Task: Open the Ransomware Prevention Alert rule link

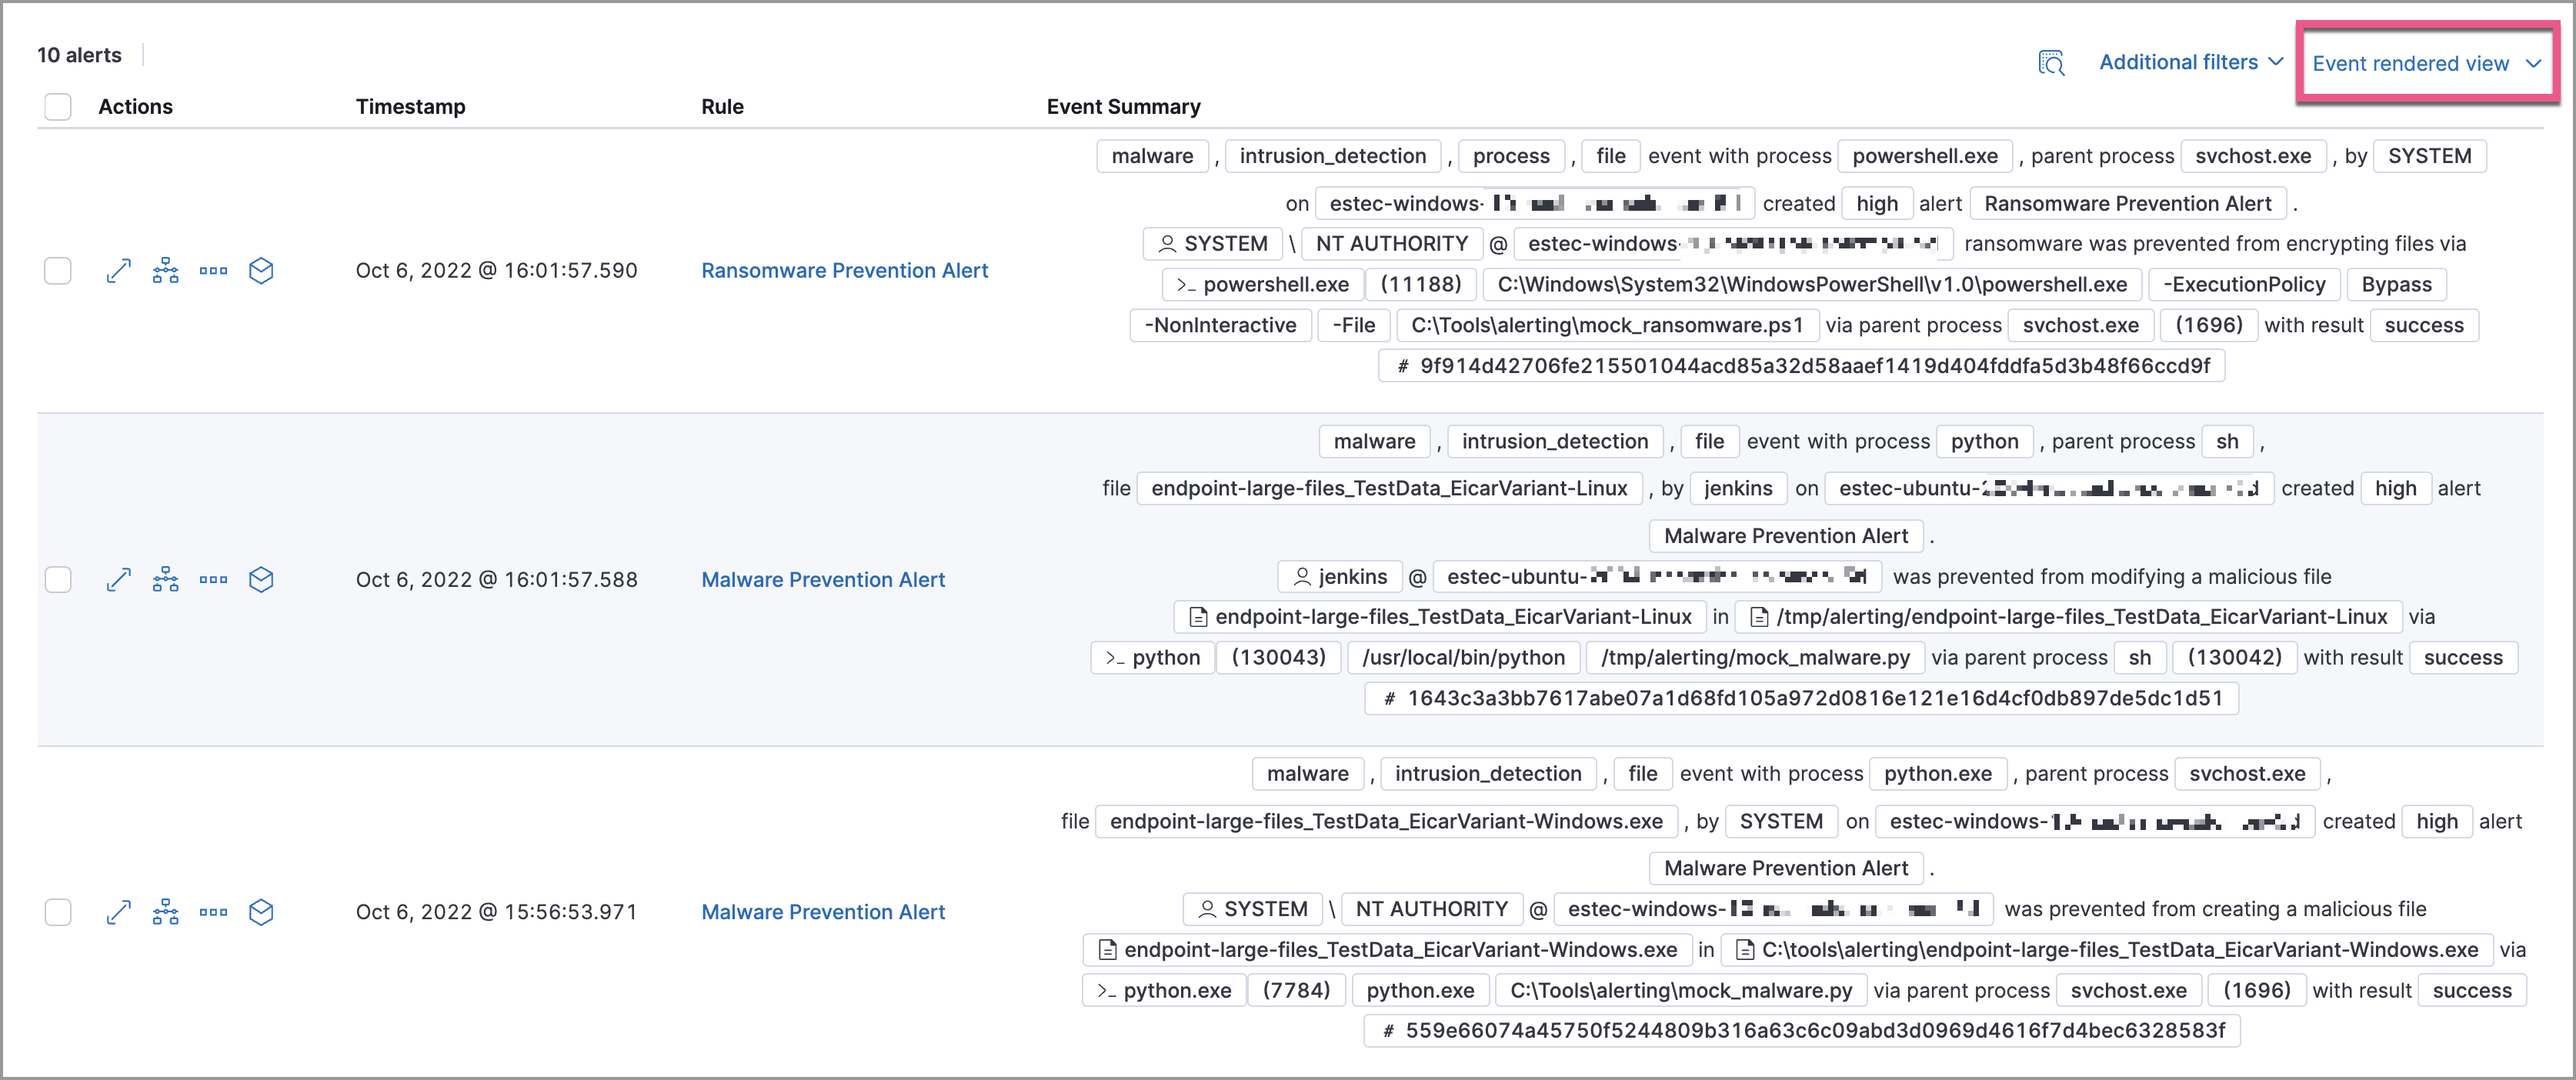Action: pos(844,271)
